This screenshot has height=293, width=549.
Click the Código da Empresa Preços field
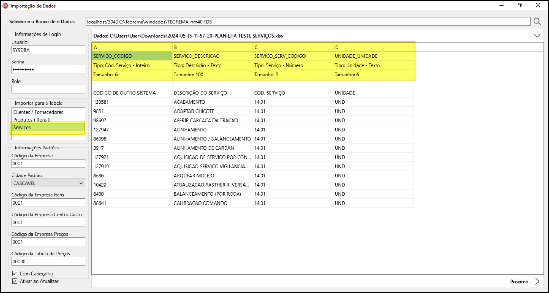point(48,242)
